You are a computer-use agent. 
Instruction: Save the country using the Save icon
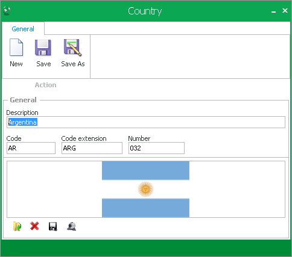[x=43, y=53]
